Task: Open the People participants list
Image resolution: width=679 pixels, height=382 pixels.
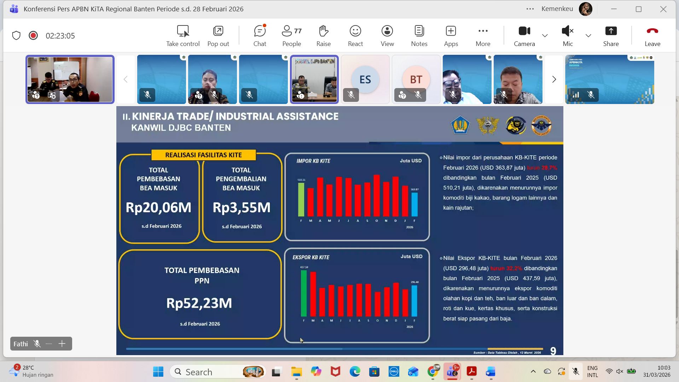Action: click(291, 36)
